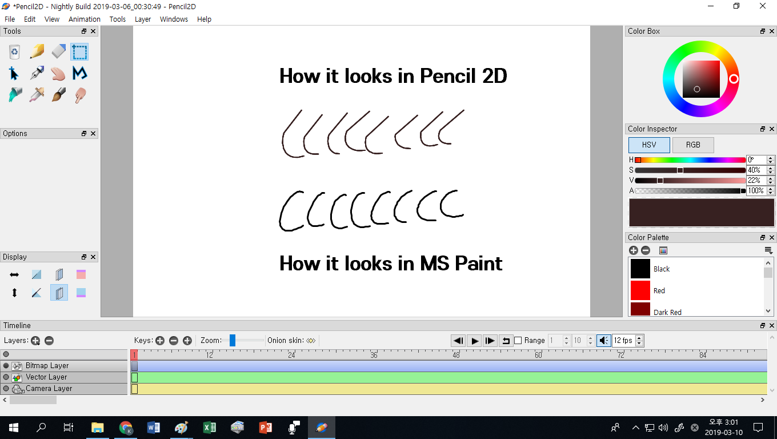Toggle Camera Layer visibility dot
The height and width of the screenshot is (439, 777).
point(6,388)
